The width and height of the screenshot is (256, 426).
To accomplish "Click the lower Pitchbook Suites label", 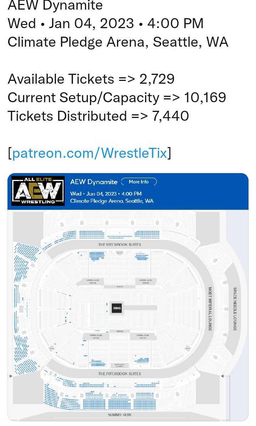I will point(119,374).
